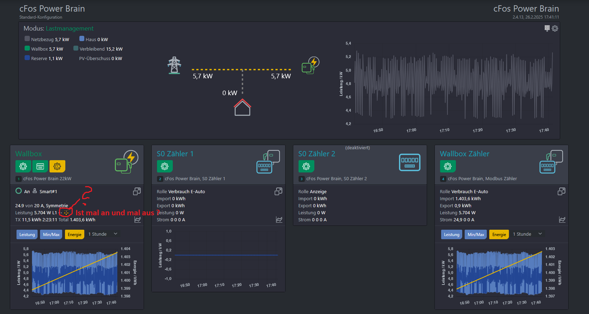Toggle the Netzbezug legend swatch
589x314 pixels.
pos(27,39)
